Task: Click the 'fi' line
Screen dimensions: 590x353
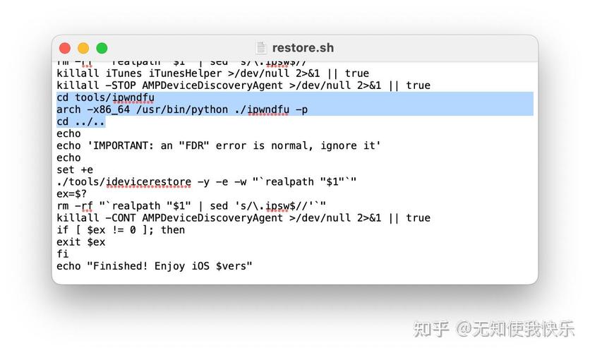Action: tap(63, 254)
